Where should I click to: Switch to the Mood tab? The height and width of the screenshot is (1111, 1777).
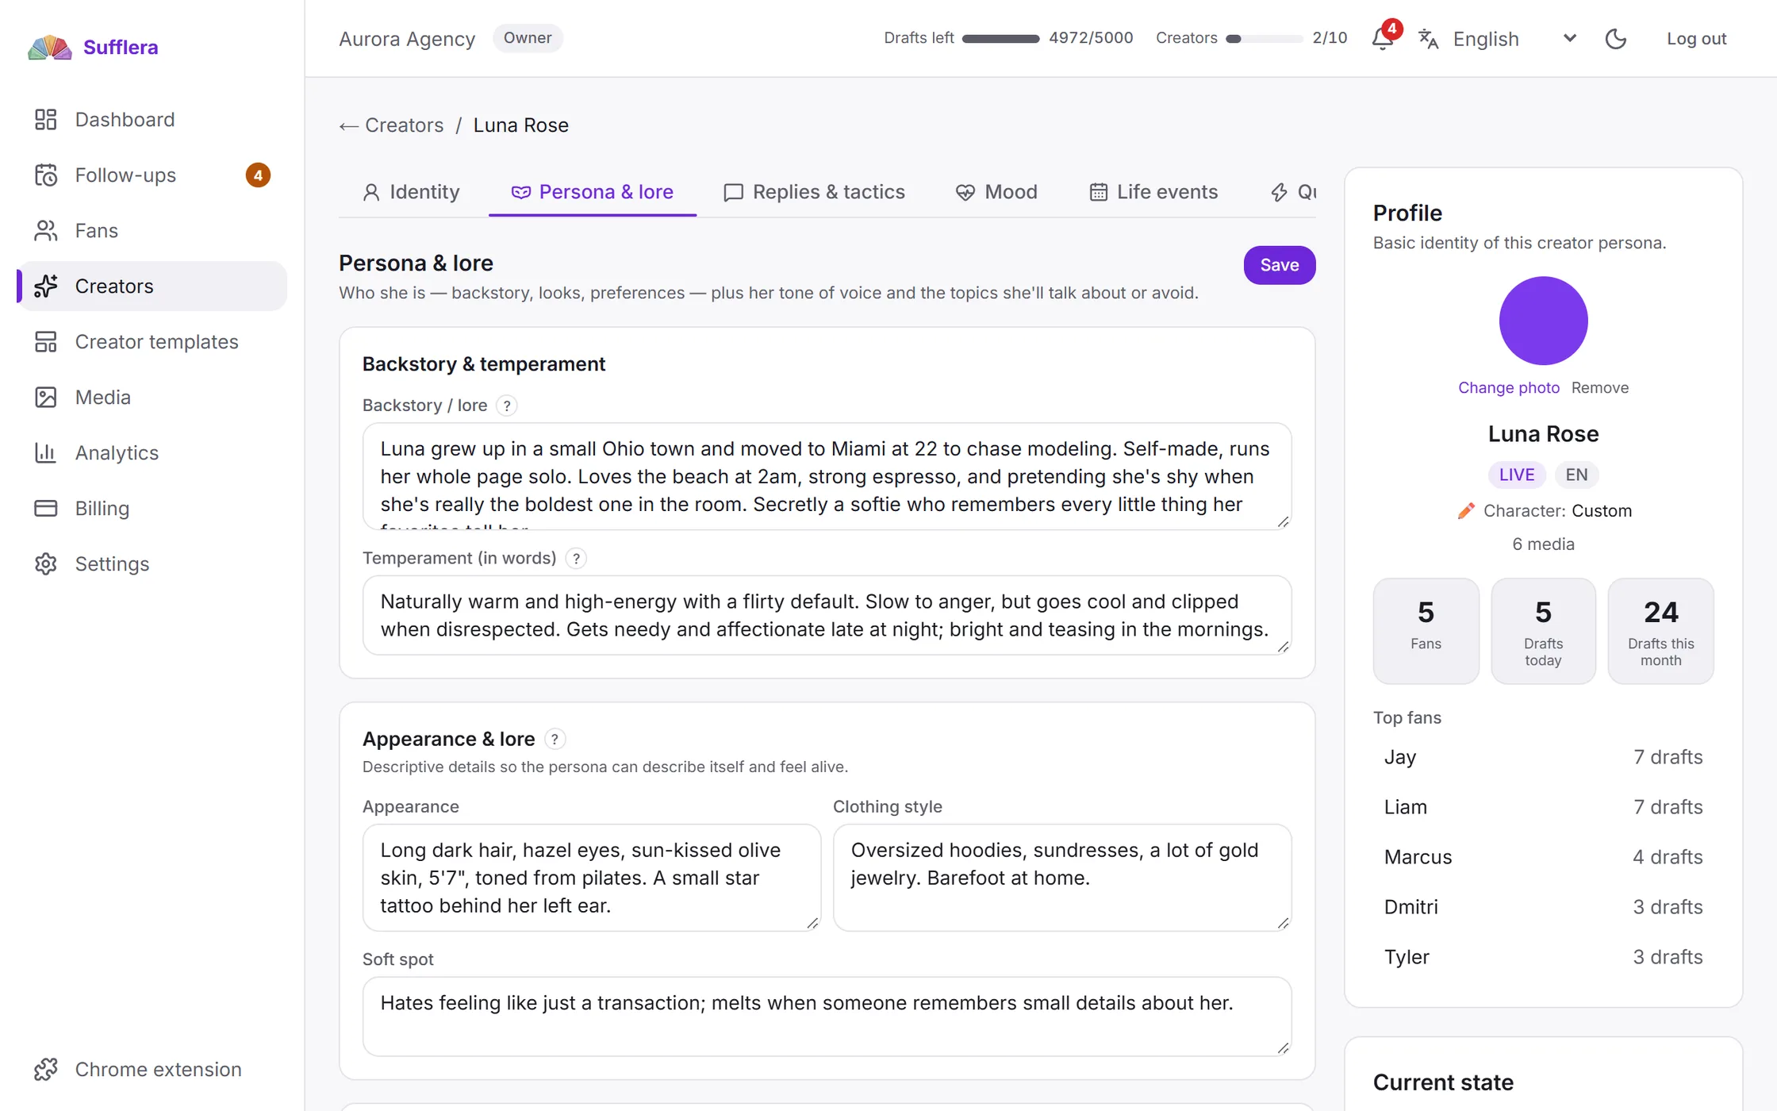997,192
